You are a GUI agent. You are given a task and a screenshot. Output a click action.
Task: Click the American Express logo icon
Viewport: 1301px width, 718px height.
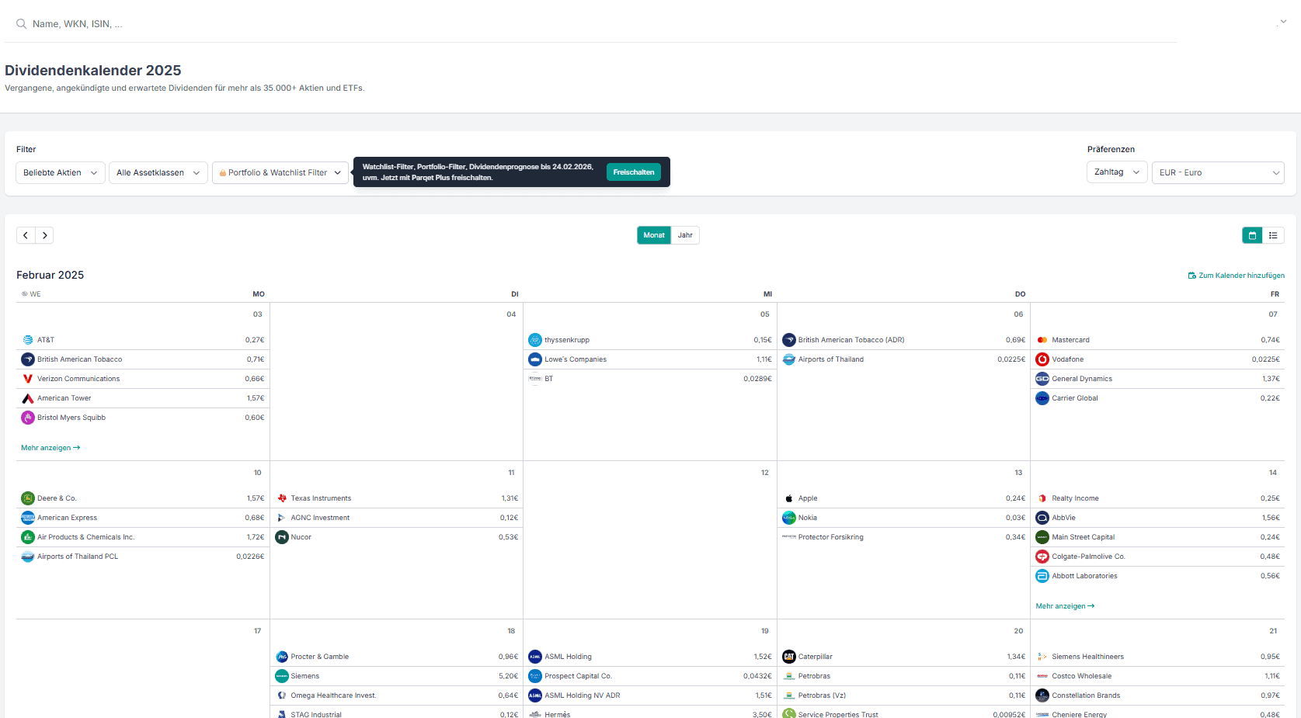tap(28, 518)
